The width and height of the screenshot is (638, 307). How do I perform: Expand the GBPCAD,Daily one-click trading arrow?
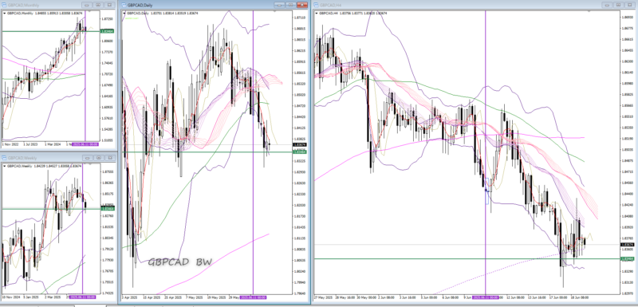(125, 13)
